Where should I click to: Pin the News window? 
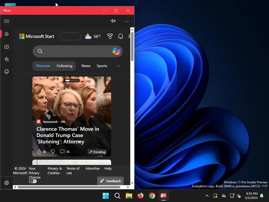pos(113,21)
